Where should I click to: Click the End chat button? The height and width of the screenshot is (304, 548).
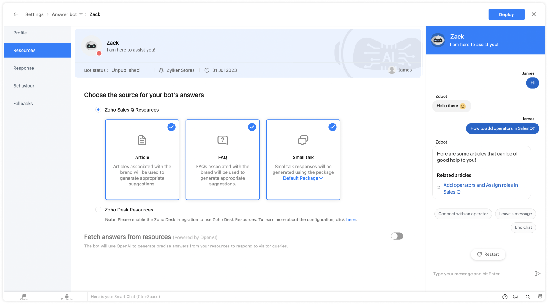point(523,227)
